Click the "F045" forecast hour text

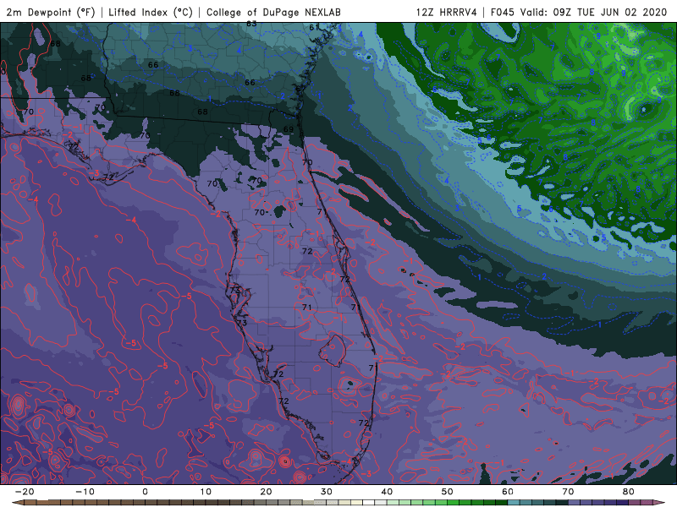click(502, 12)
